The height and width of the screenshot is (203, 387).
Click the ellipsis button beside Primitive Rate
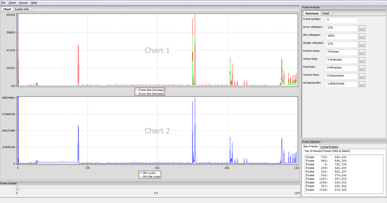pyautogui.click(x=362, y=52)
